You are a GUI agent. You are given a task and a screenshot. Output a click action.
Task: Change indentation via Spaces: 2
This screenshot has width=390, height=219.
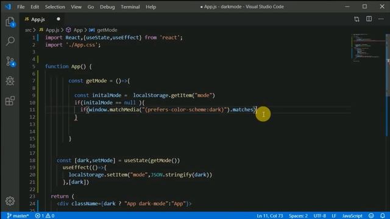[x=298, y=216]
